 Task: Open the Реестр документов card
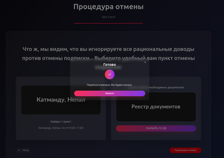pos(156,107)
